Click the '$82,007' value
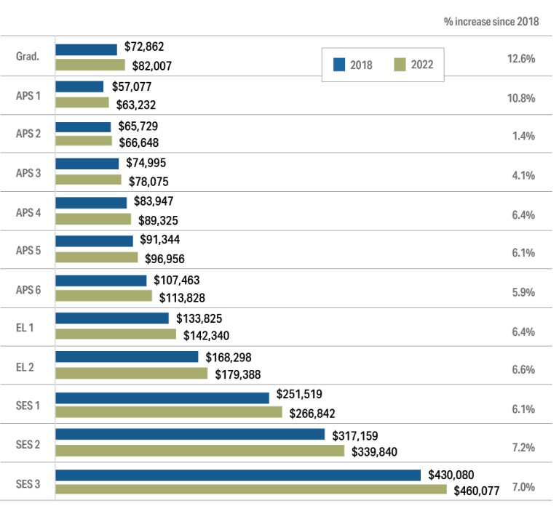This screenshot has width=559, height=511. click(152, 66)
